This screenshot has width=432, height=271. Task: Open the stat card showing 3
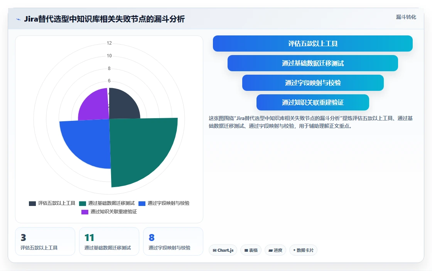point(45,241)
